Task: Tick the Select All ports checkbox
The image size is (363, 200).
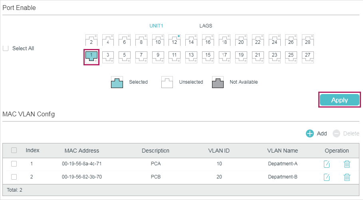Action: (6, 48)
